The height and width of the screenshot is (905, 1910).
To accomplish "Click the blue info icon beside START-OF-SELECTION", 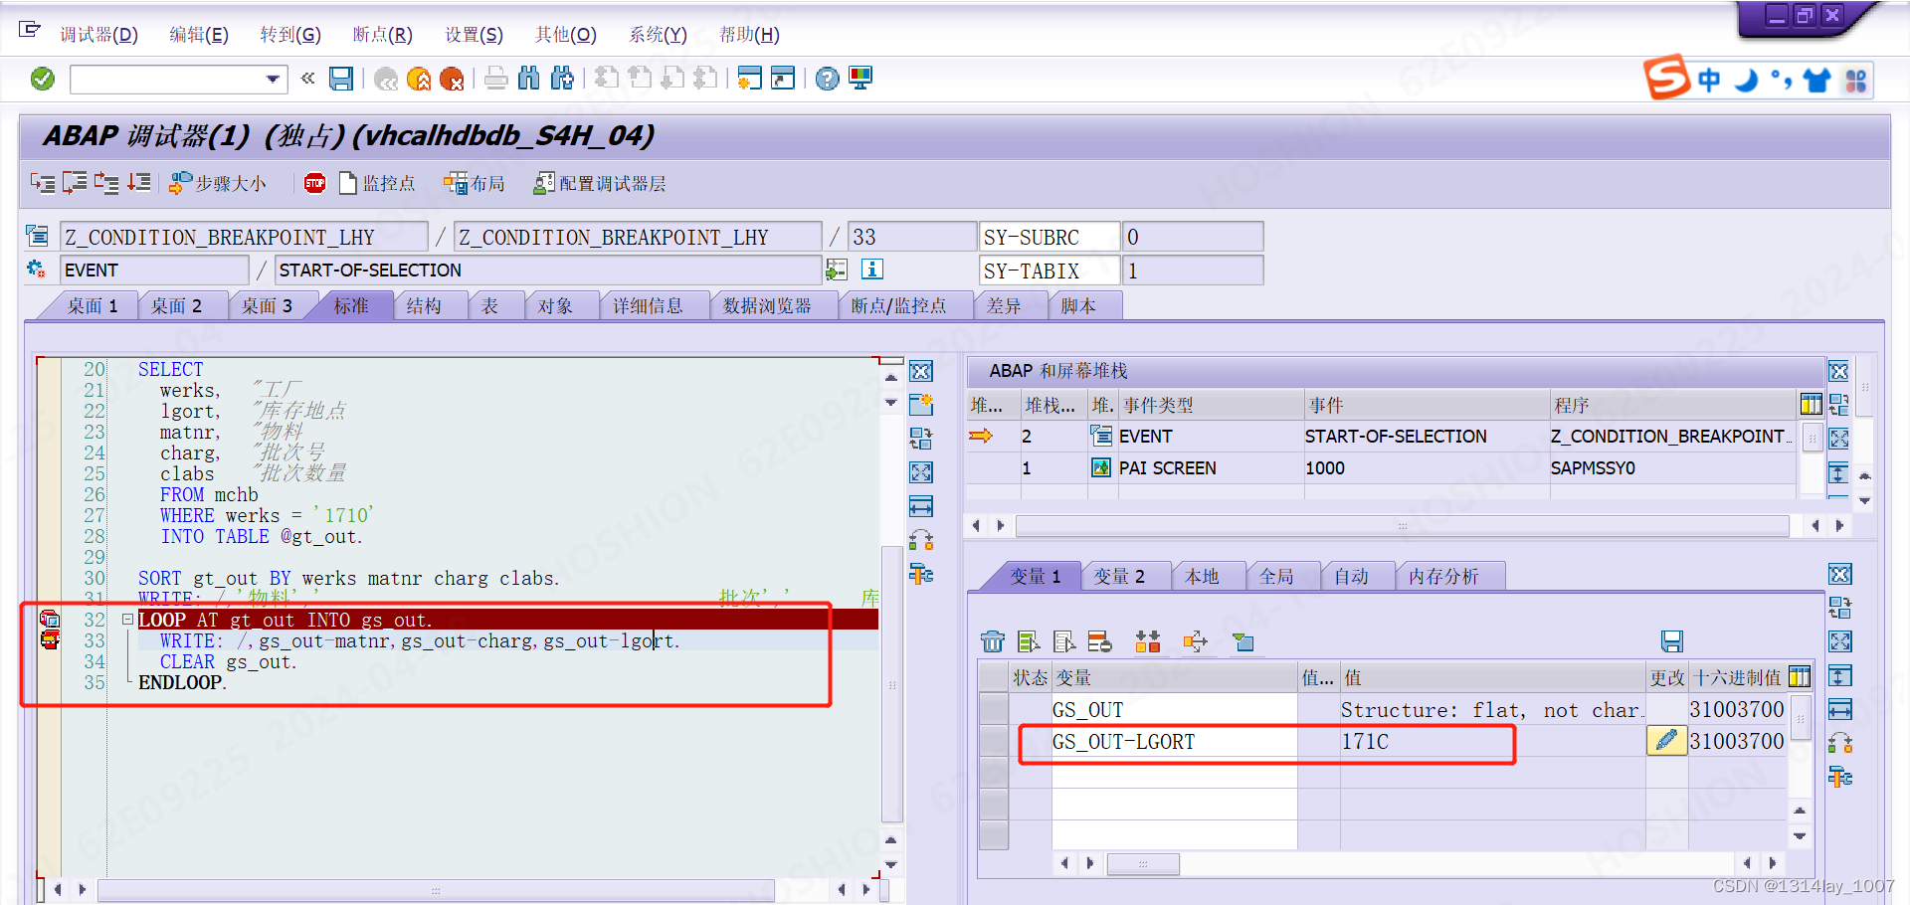I will pos(872,270).
